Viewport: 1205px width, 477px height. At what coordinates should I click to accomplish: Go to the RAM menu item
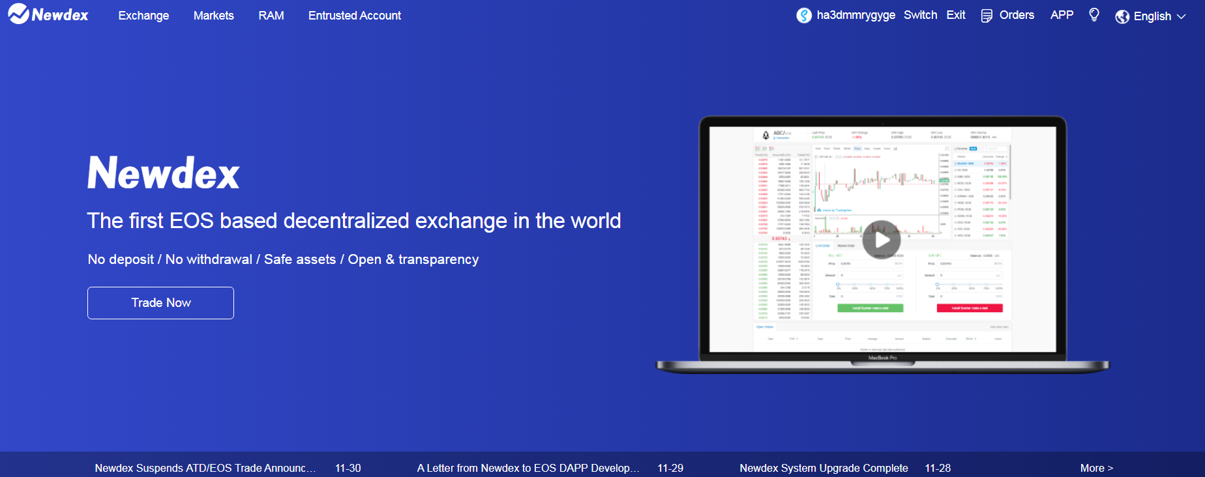click(x=271, y=16)
